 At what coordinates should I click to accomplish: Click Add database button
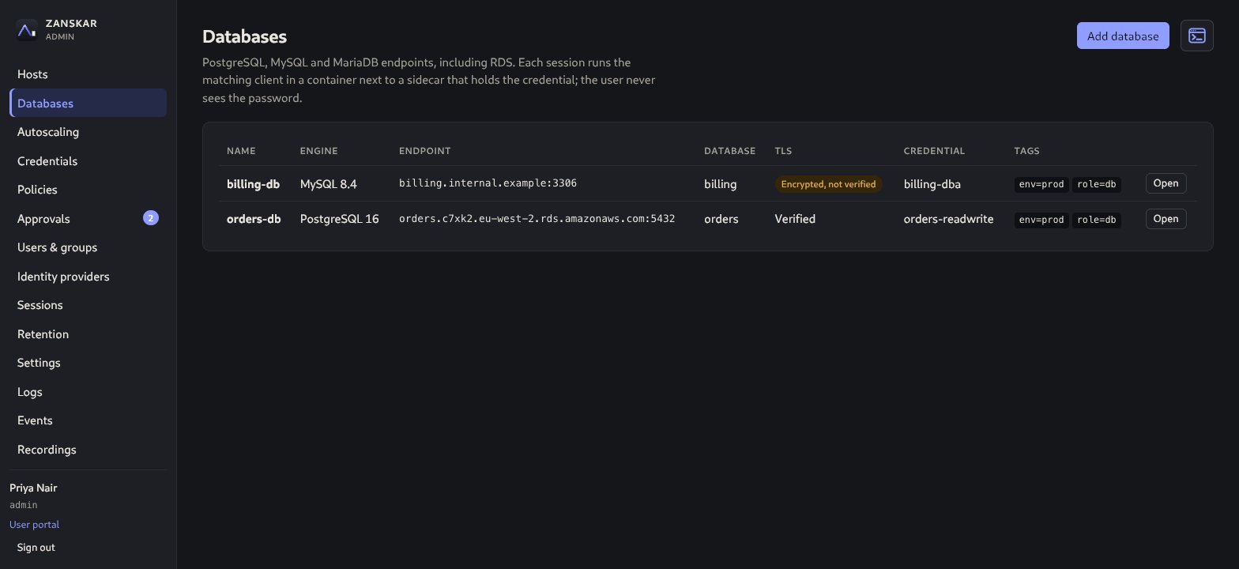pos(1123,36)
